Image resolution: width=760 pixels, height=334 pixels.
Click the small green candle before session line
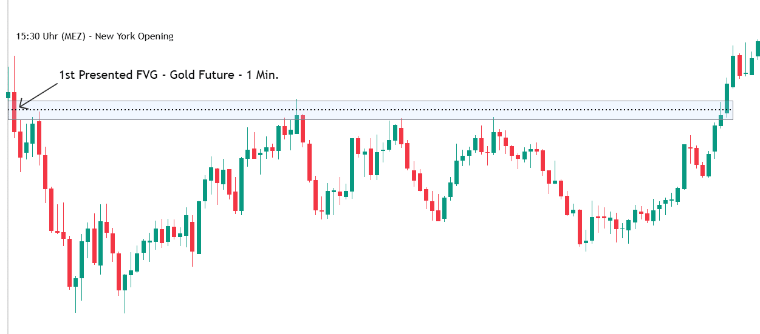tap(8, 95)
